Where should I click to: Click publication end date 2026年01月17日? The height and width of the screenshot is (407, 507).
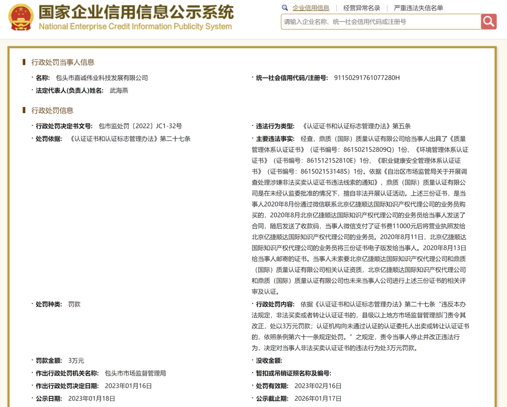318,399
